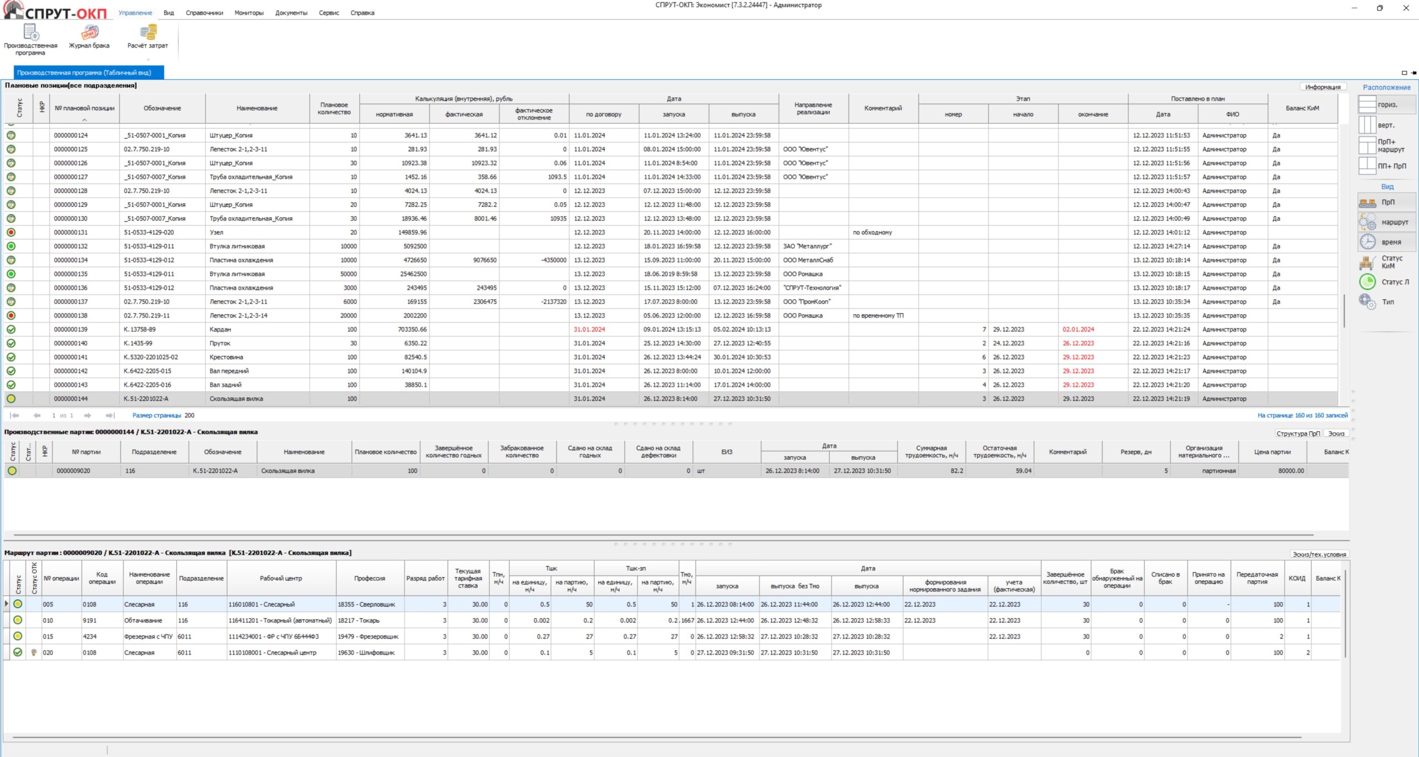Expand dropdown arrow under Расчёт затрат
The height and width of the screenshot is (757, 1419).
click(x=148, y=59)
